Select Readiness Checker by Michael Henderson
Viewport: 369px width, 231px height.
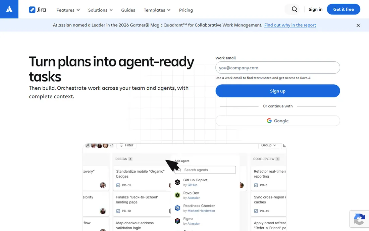[205, 208]
